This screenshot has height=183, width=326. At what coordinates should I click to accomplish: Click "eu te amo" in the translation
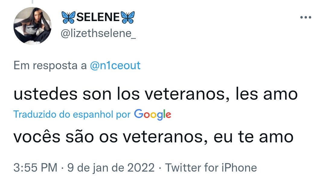coord(254,137)
